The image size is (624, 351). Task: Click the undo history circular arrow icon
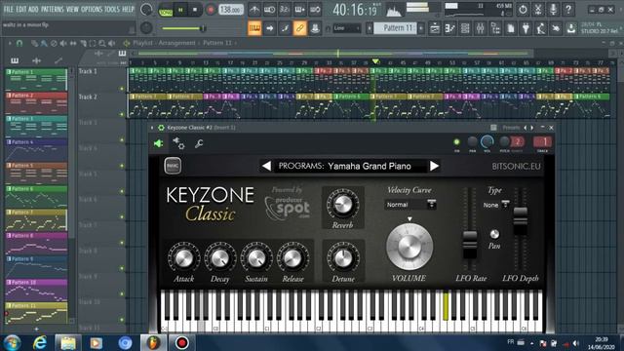pos(523,10)
